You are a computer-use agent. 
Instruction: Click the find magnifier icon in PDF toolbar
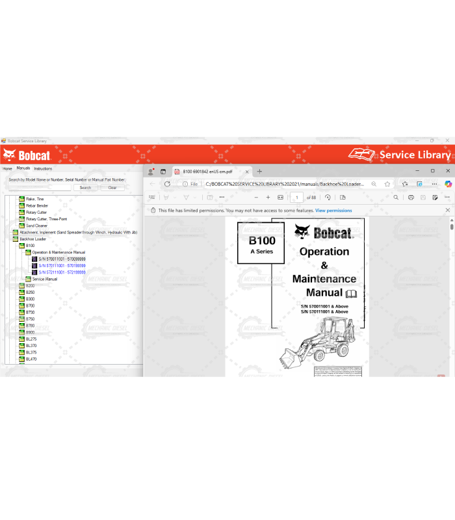[x=396, y=197]
